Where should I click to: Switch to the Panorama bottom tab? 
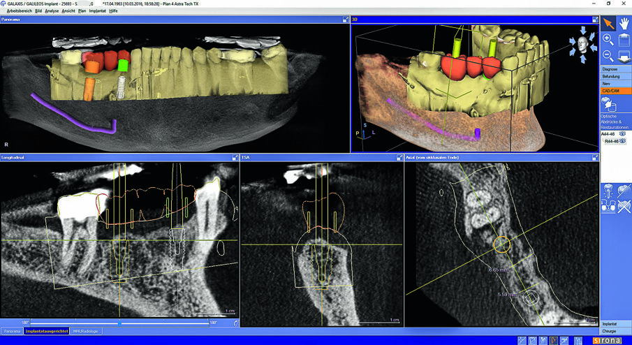coord(12,331)
